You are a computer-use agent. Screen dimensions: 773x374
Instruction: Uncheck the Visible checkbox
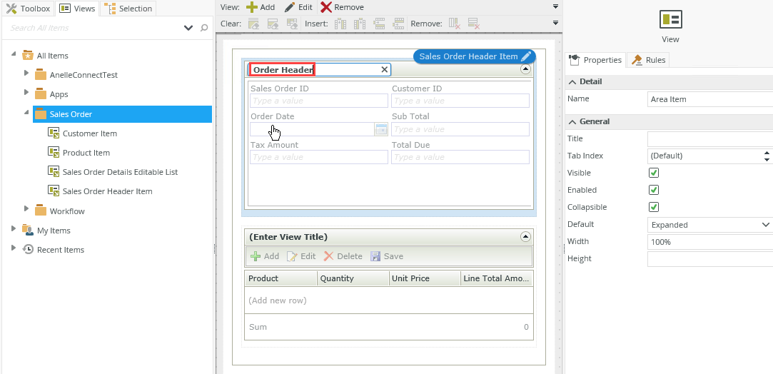pos(653,173)
